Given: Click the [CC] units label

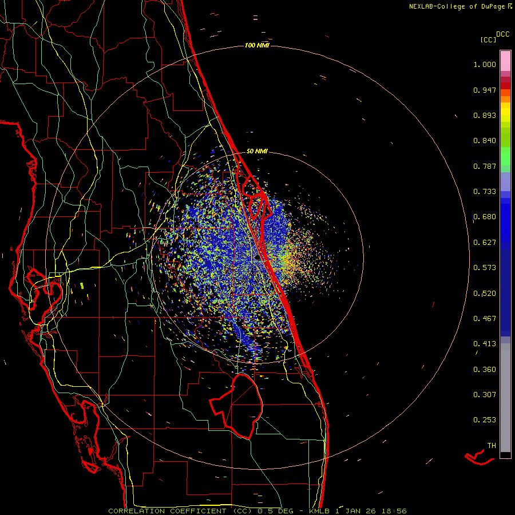Looking at the screenshot, I should click(x=488, y=40).
